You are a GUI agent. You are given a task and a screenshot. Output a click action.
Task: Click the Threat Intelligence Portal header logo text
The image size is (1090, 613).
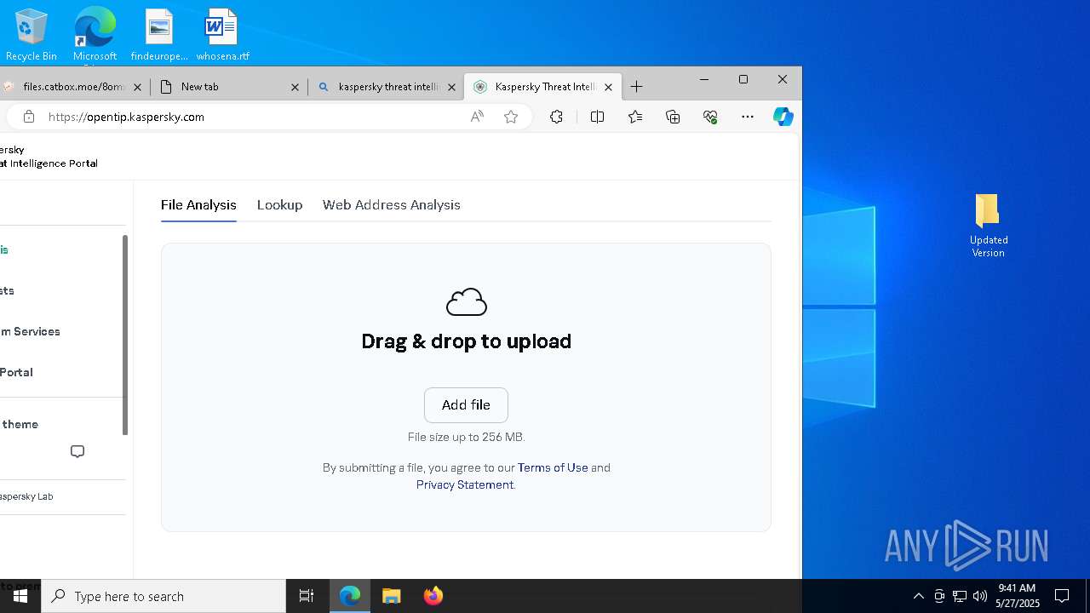(x=49, y=157)
